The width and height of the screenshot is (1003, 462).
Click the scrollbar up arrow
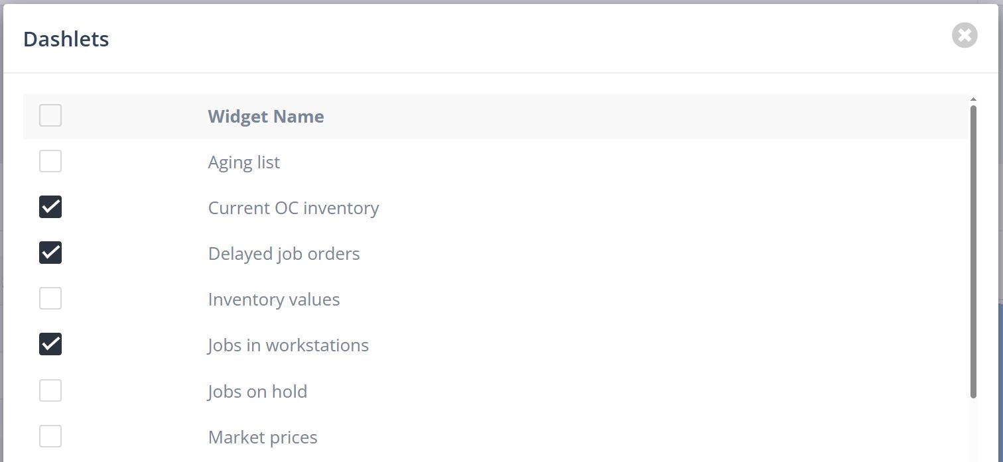coord(973,99)
